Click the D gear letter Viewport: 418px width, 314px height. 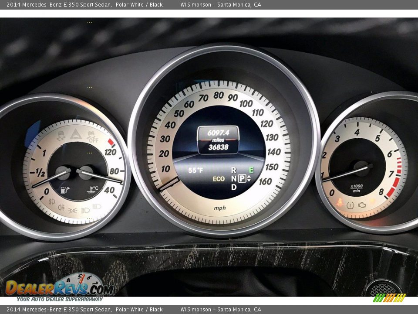(x=234, y=187)
